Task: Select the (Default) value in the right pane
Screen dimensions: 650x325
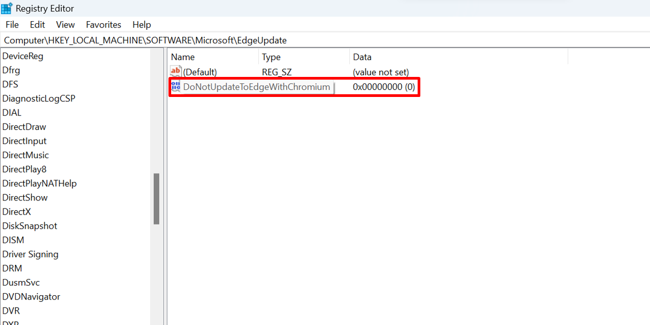Action: (201, 71)
